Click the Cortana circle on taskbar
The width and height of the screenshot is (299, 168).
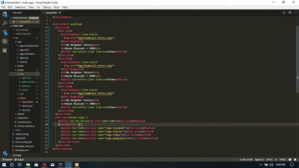click(12, 165)
